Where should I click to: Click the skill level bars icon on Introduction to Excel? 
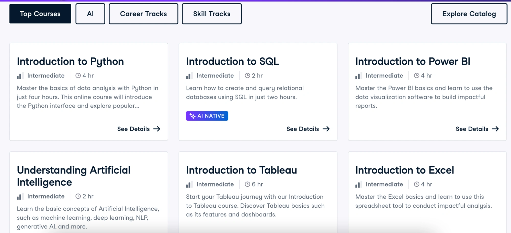coord(359,184)
